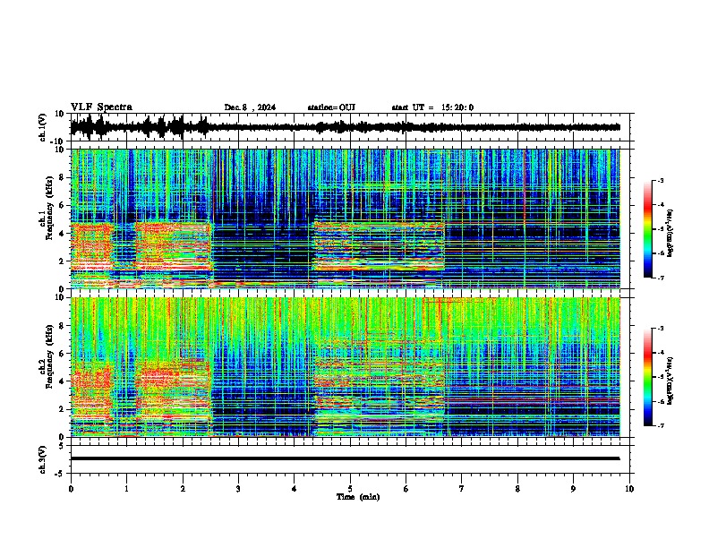Click the ch.3 flat black trace line
This screenshot has width=709, height=548.
[x=345, y=458]
